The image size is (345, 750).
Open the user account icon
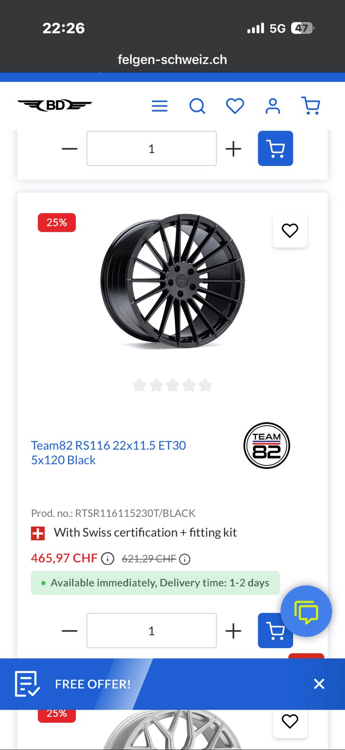point(272,106)
